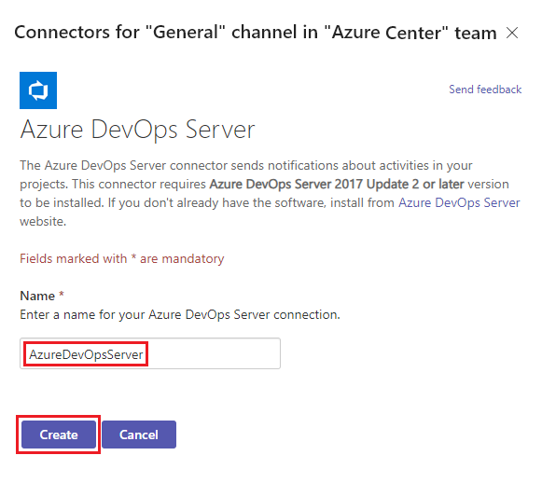
Task: Select the 'Azure DevOps Server' heading text
Action: 137,130
